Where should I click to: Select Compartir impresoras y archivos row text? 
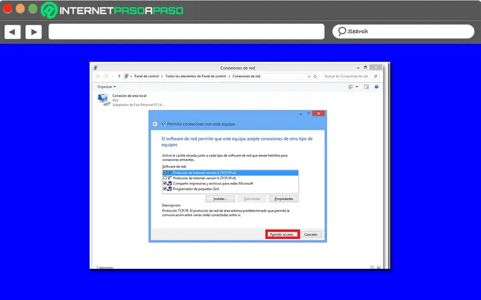pyautogui.click(x=213, y=184)
